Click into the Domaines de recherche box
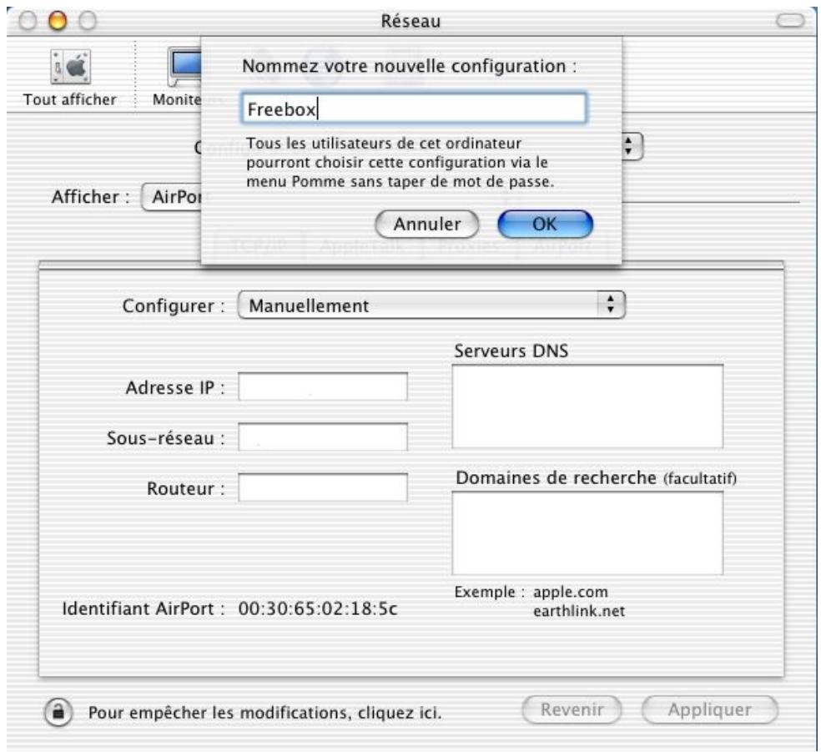The image size is (821, 752). tap(587, 533)
